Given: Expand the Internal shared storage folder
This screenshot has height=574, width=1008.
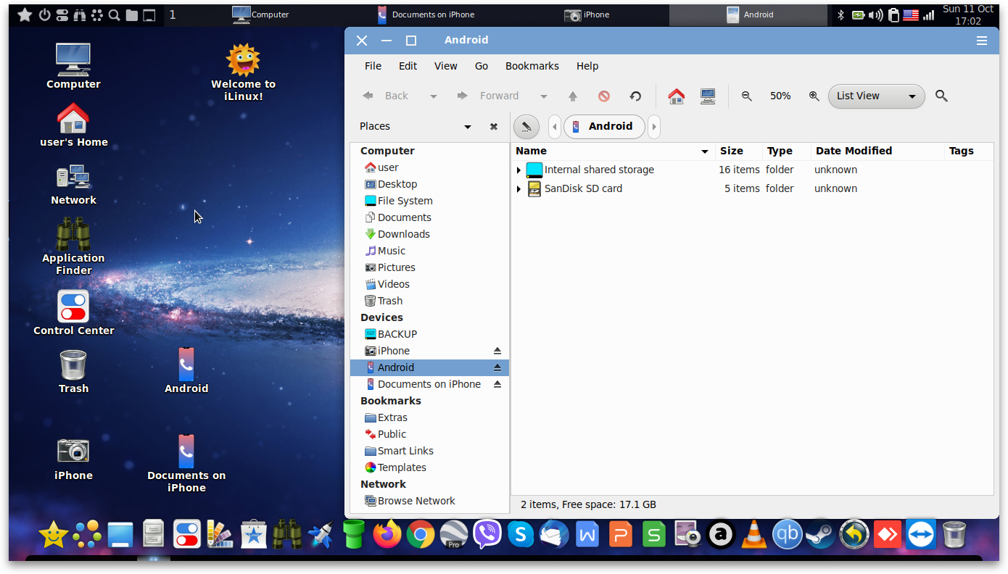Looking at the screenshot, I should [x=519, y=170].
